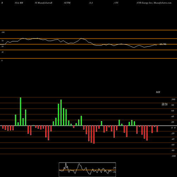Click the lowest red MR histogram bar

94,135
